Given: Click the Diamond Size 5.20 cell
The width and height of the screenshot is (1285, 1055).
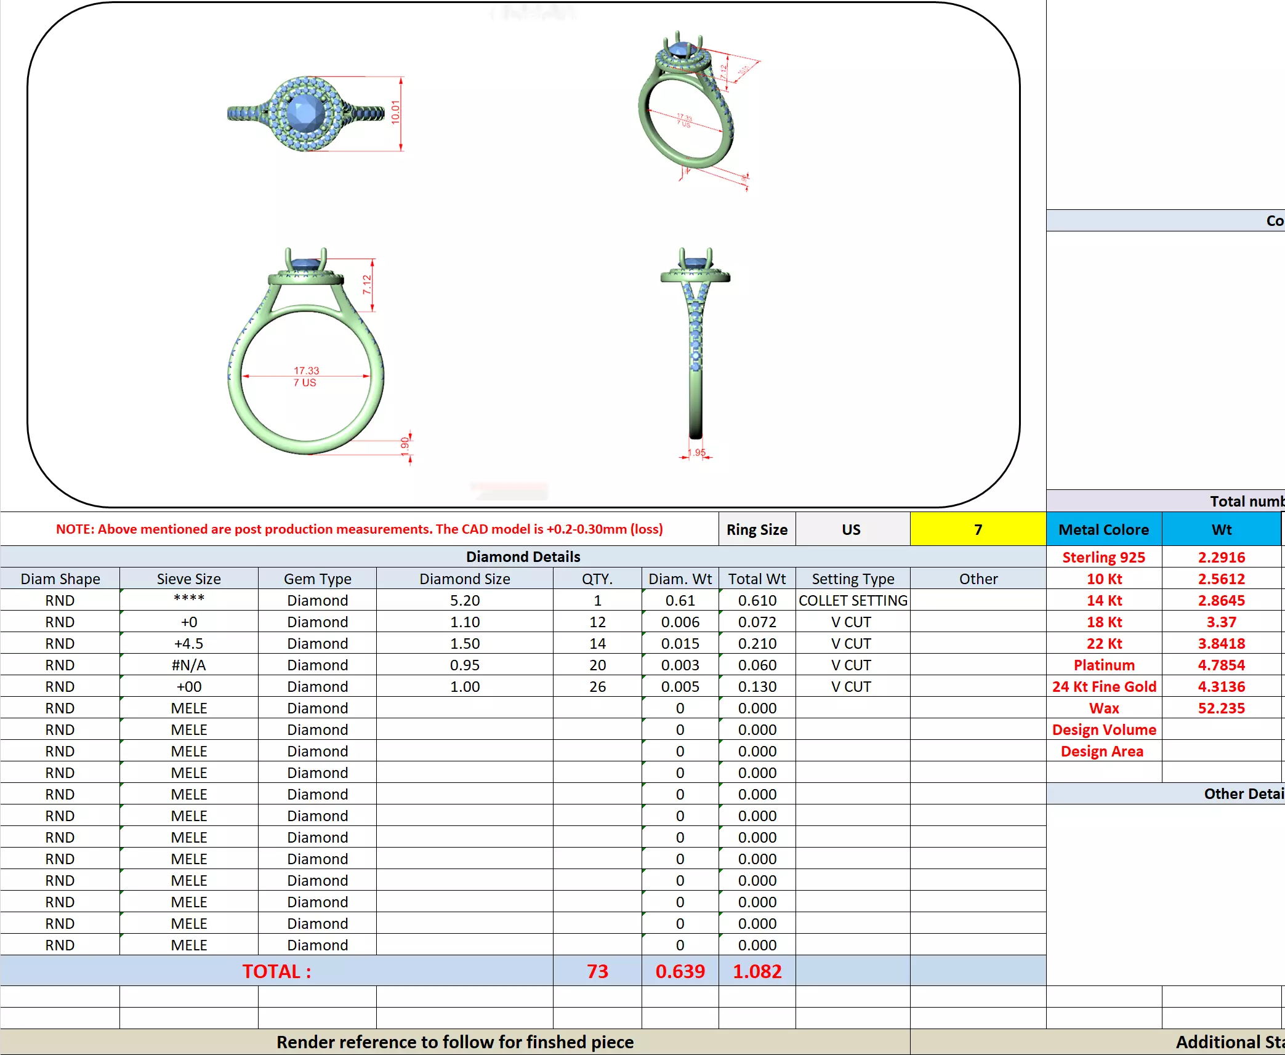Looking at the screenshot, I should [x=464, y=600].
